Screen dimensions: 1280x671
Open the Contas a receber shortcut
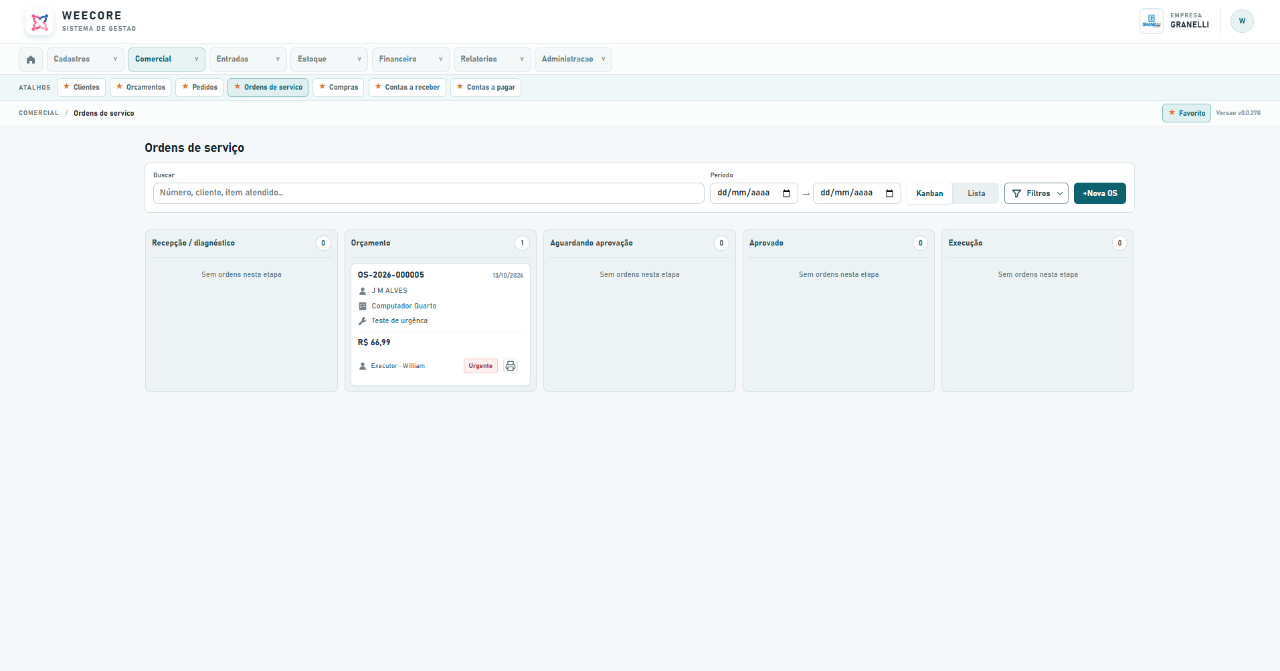click(x=407, y=88)
